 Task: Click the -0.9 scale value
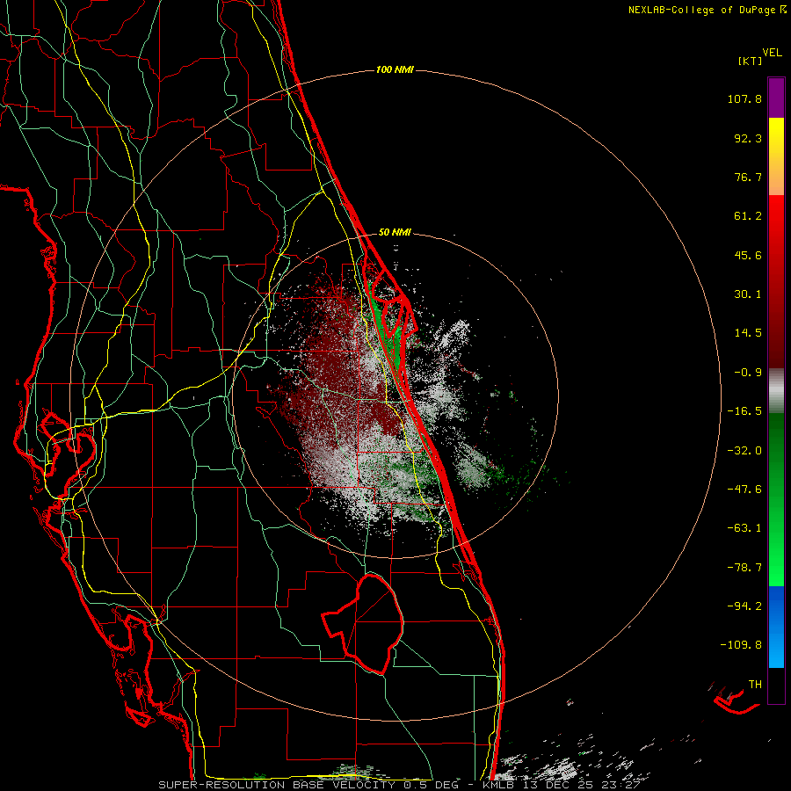(x=748, y=373)
